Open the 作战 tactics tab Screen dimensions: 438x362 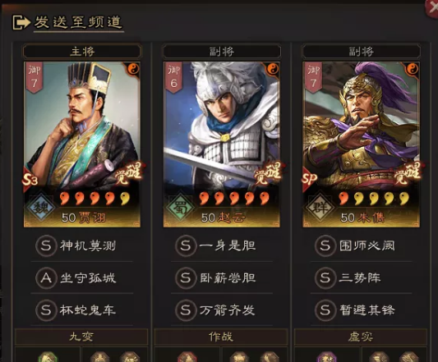point(221,337)
